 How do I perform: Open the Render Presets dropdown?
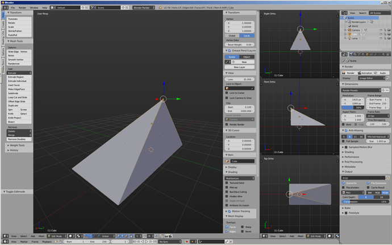coord(361,90)
